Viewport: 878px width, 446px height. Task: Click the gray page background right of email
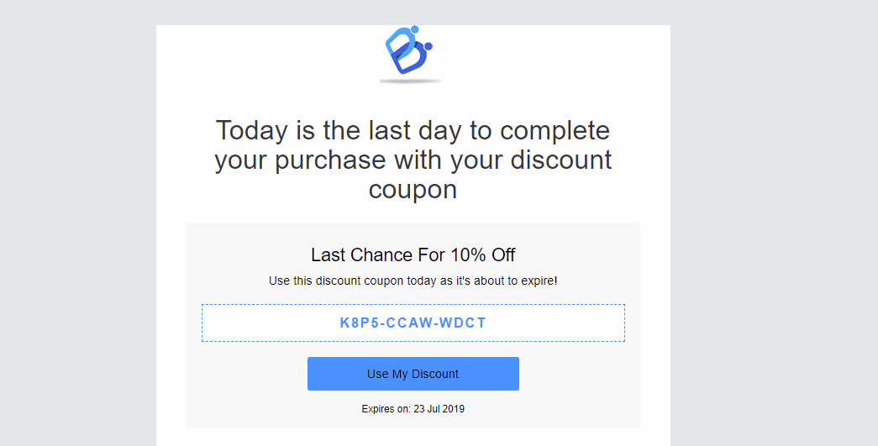(x=774, y=223)
